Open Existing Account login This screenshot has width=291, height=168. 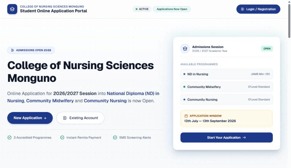point(80,118)
